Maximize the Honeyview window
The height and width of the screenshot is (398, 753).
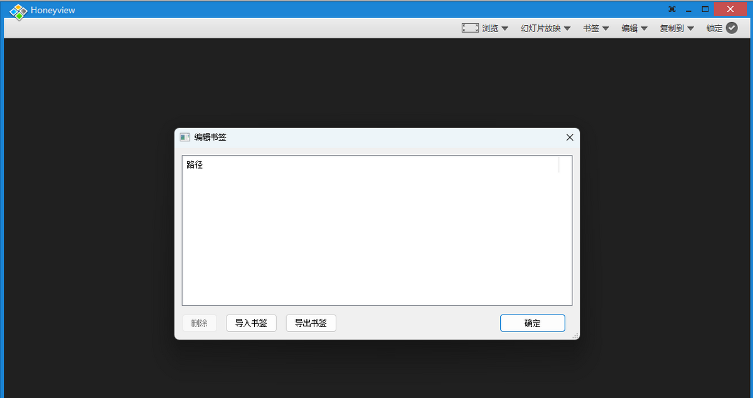click(705, 9)
